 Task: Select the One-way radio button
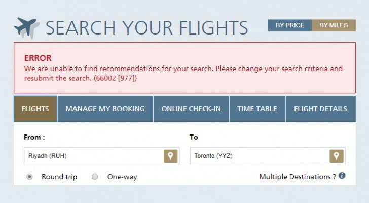95,177
